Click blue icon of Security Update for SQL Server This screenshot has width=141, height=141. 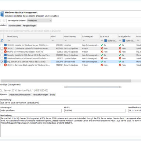[6, 55]
